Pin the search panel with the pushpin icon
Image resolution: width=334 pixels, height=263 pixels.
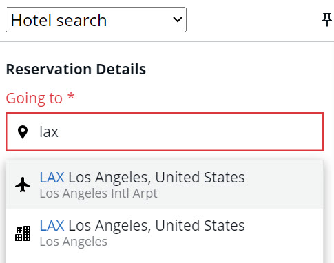327,20
